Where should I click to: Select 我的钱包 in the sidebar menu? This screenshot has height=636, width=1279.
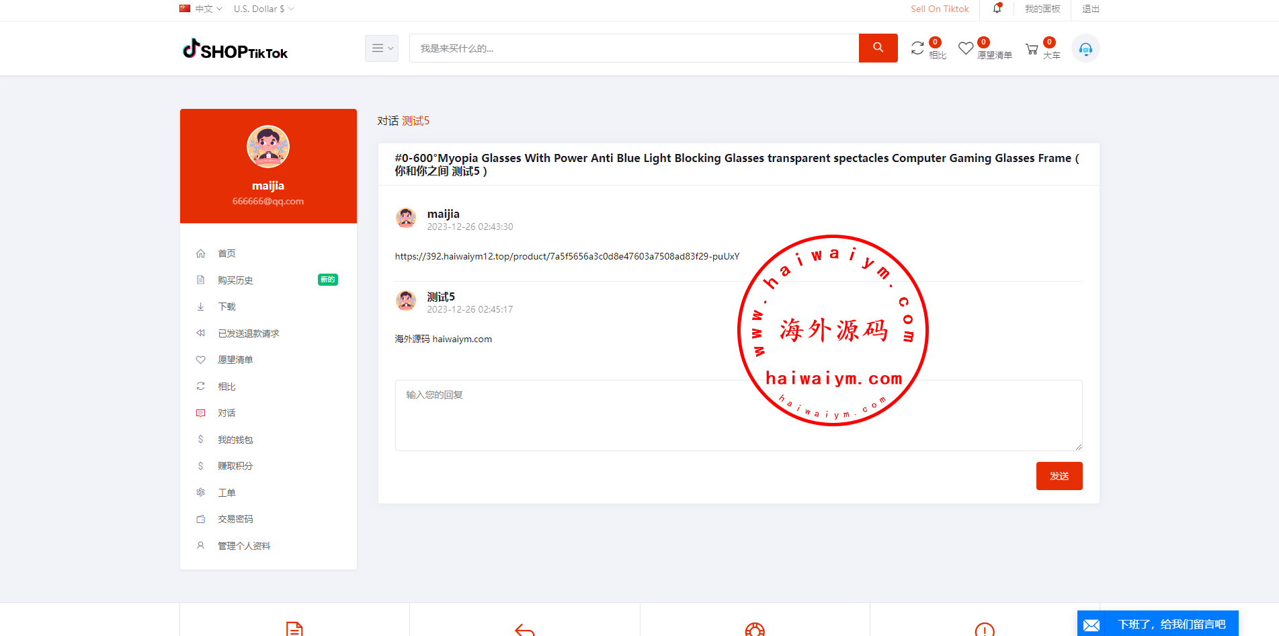tap(235, 440)
